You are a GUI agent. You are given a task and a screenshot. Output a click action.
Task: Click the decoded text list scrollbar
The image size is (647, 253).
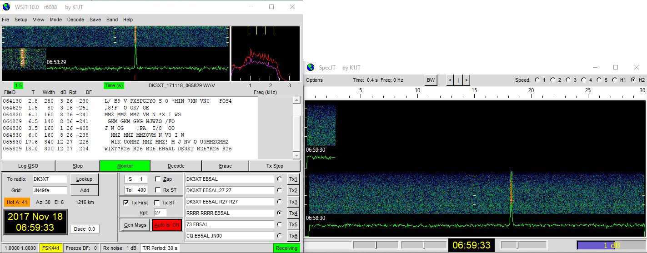coord(296,128)
